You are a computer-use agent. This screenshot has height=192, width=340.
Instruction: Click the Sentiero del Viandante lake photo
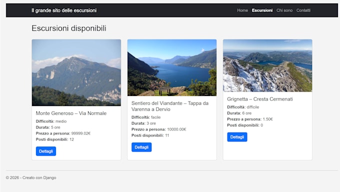click(172, 67)
